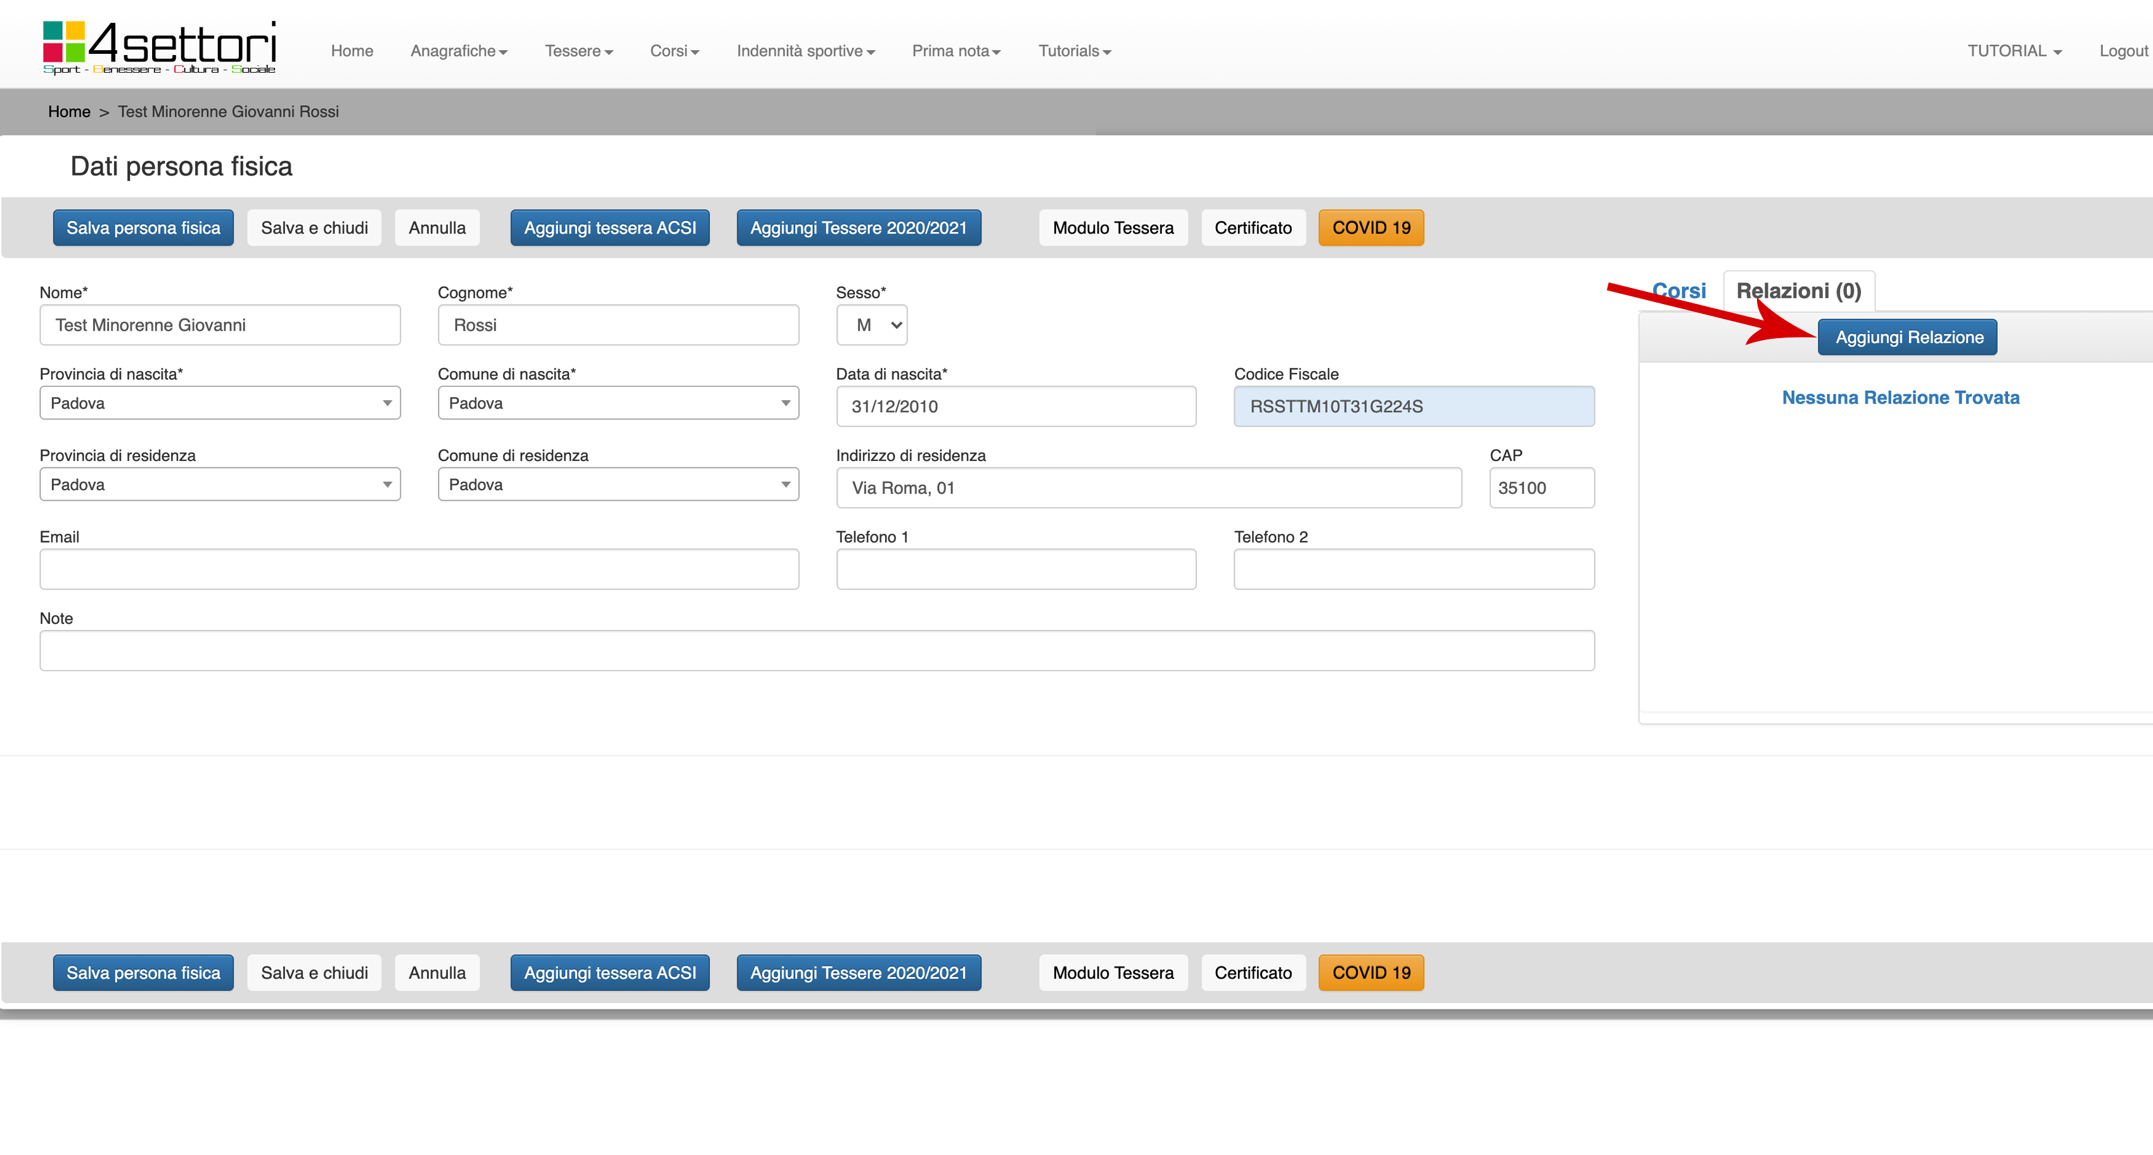Click the 4settori logo
The image size is (2153, 1155).
159,47
